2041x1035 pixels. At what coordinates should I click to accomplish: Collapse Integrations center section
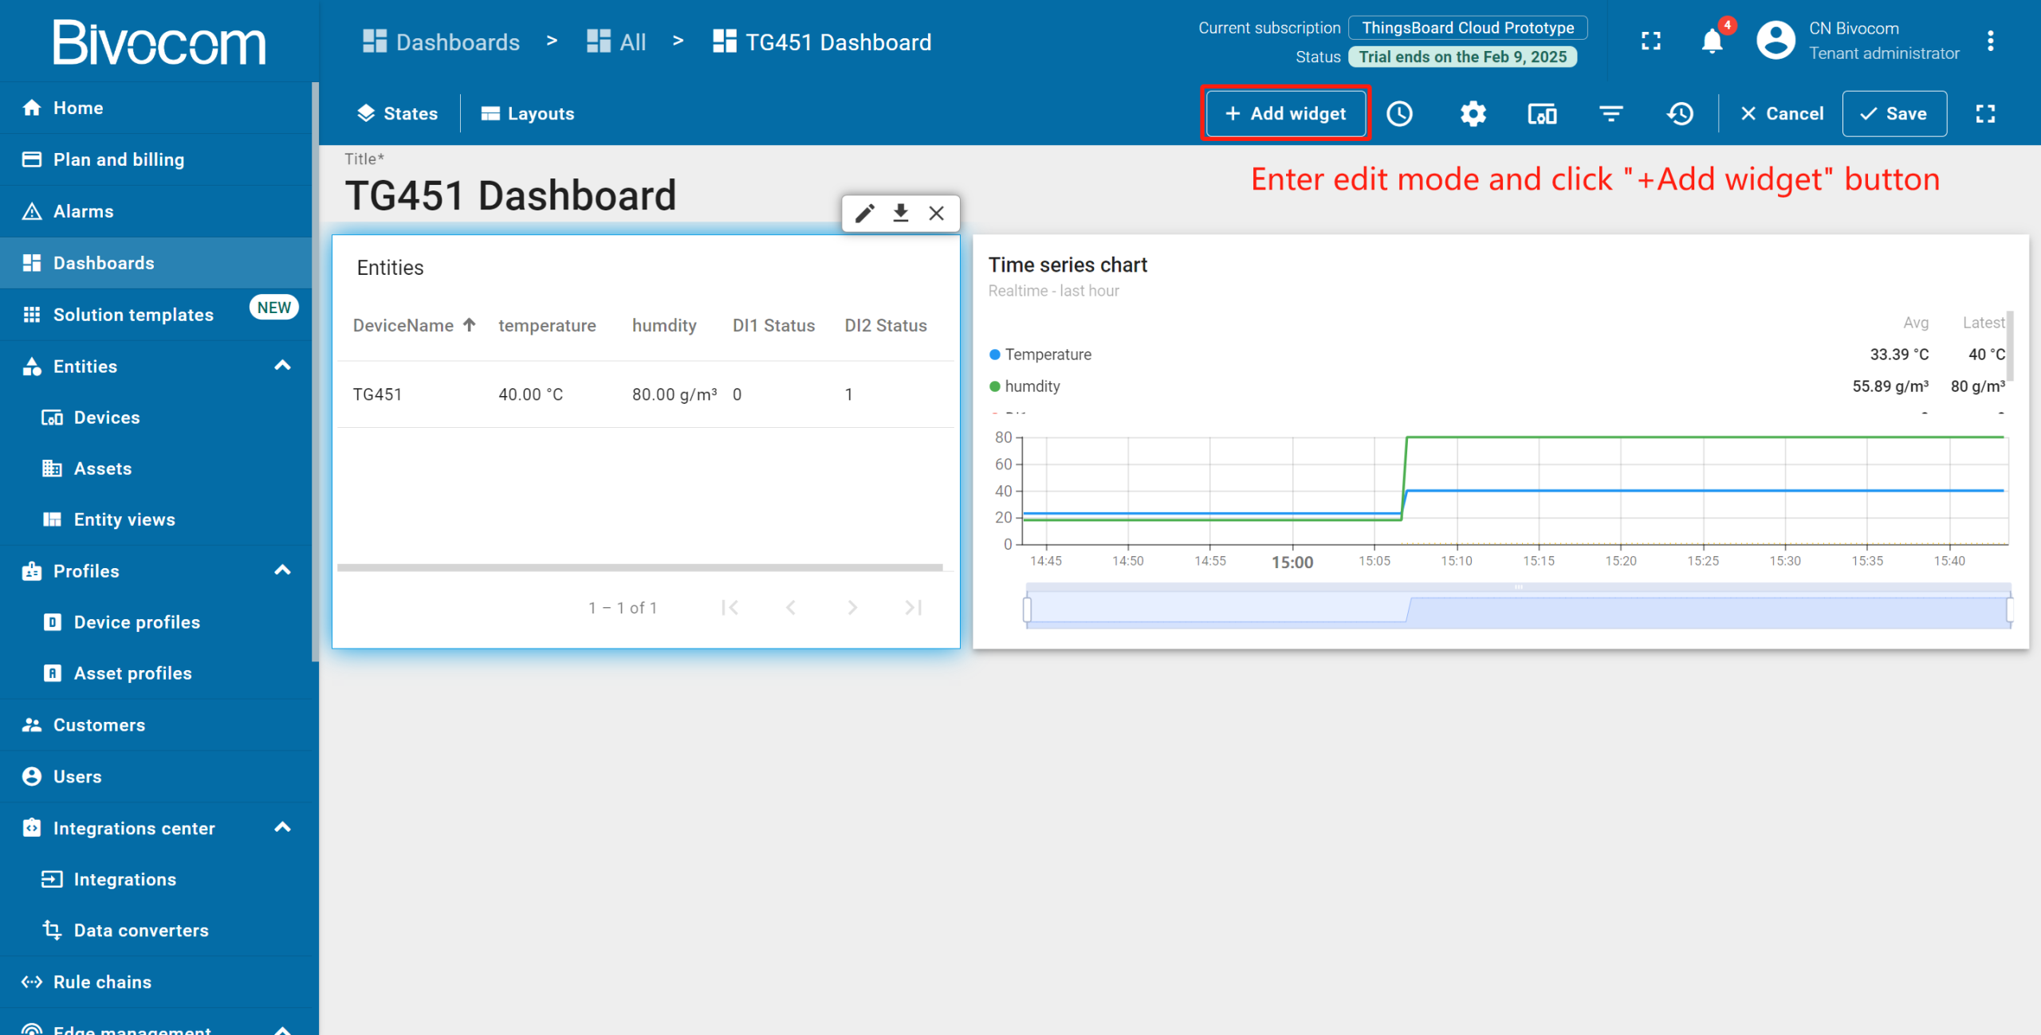[x=282, y=828]
